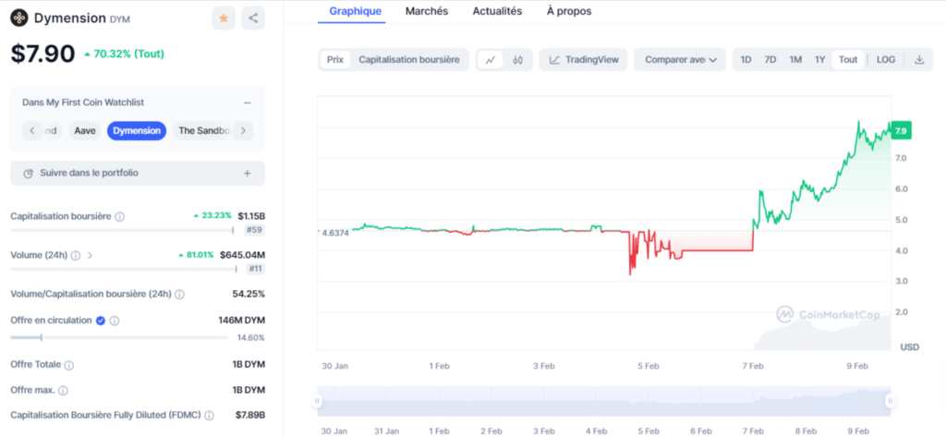Open info icon beside FDMC label

[x=210, y=415]
